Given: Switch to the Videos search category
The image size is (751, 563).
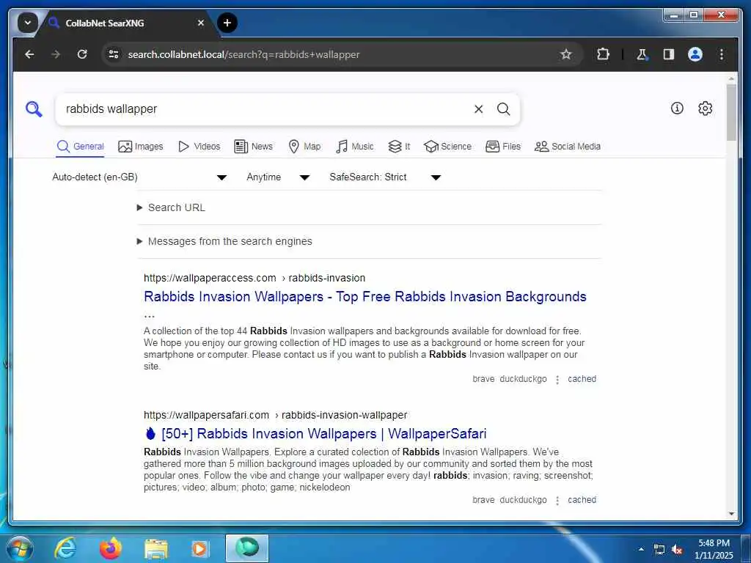Looking at the screenshot, I should click(x=199, y=147).
